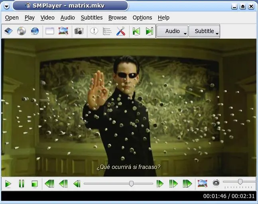The height and width of the screenshot is (204, 258).
Task: Expand the Subtitle track dropdown
Action: point(204,31)
